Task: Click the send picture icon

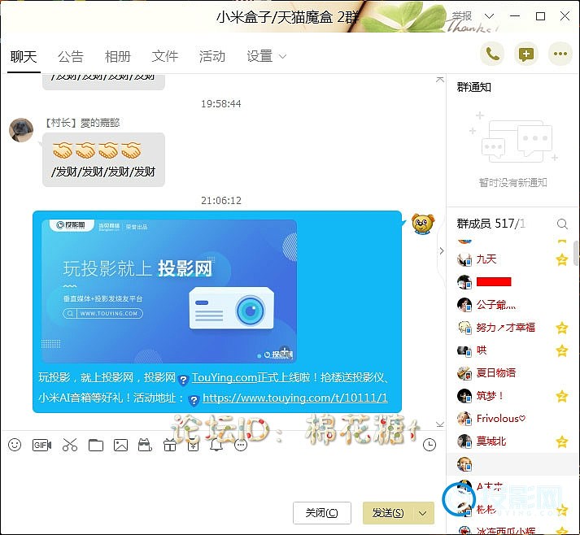Action: click(120, 445)
